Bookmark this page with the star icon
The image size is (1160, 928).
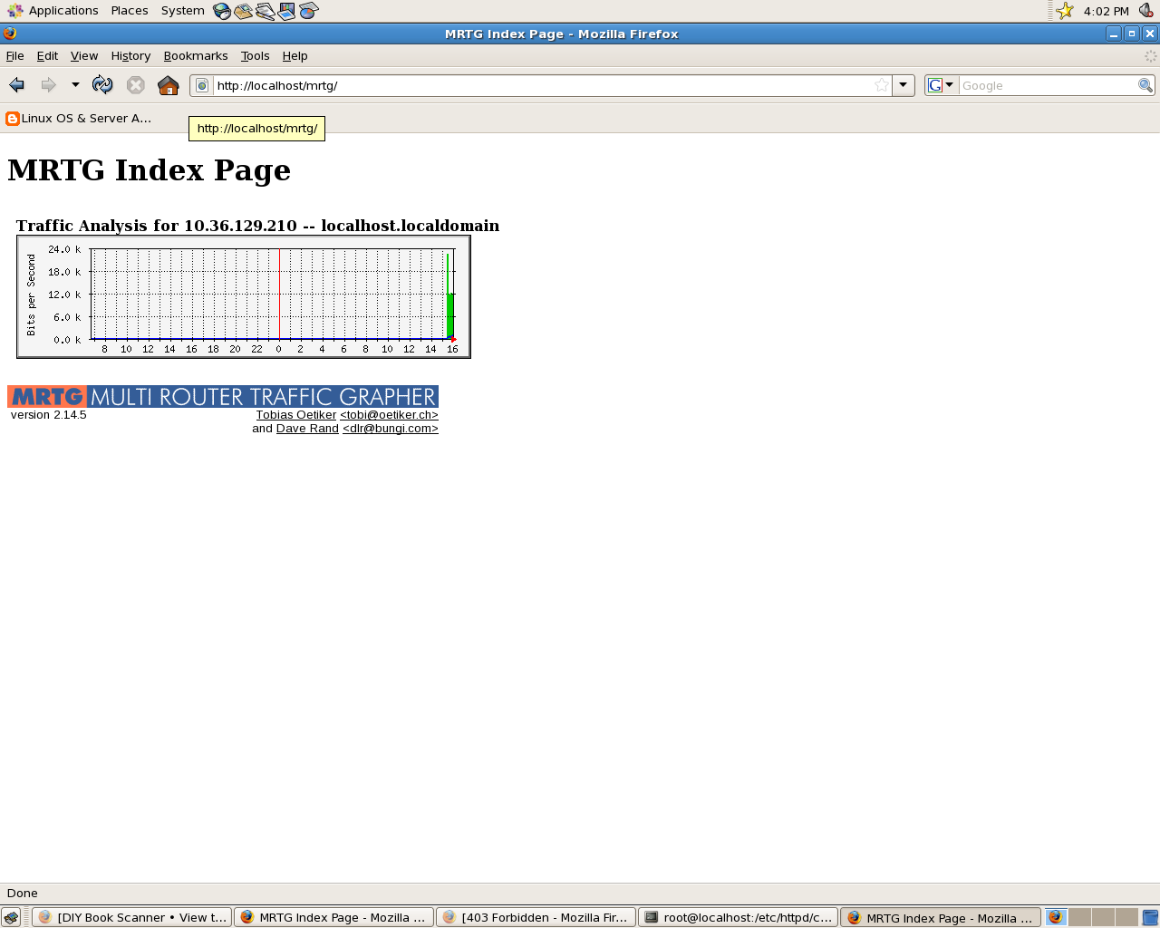tap(882, 85)
